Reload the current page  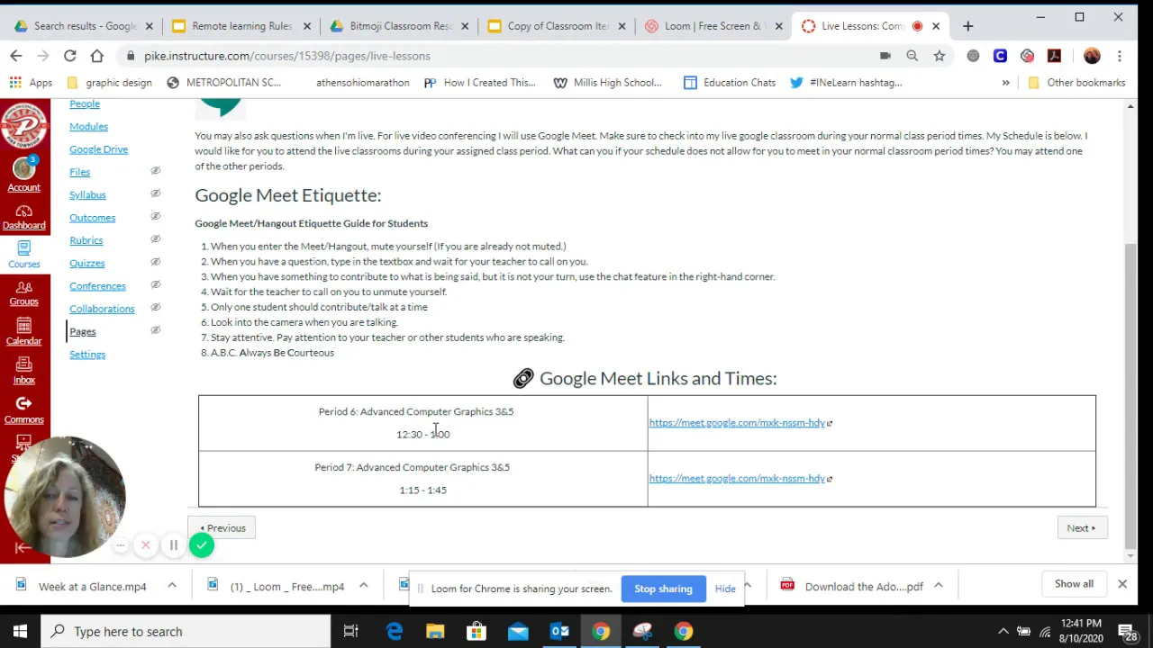point(69,56)
